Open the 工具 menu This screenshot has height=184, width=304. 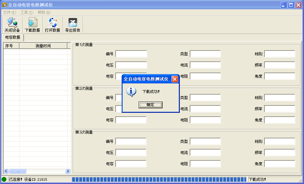pyautogui.click(x=27, y=12)
